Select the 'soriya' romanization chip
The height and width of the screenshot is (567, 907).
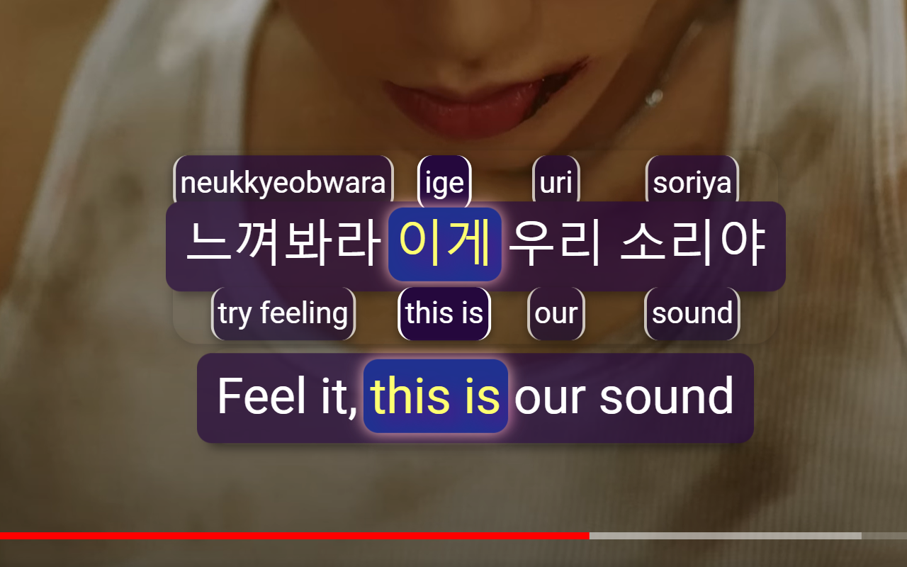(692, 183)
